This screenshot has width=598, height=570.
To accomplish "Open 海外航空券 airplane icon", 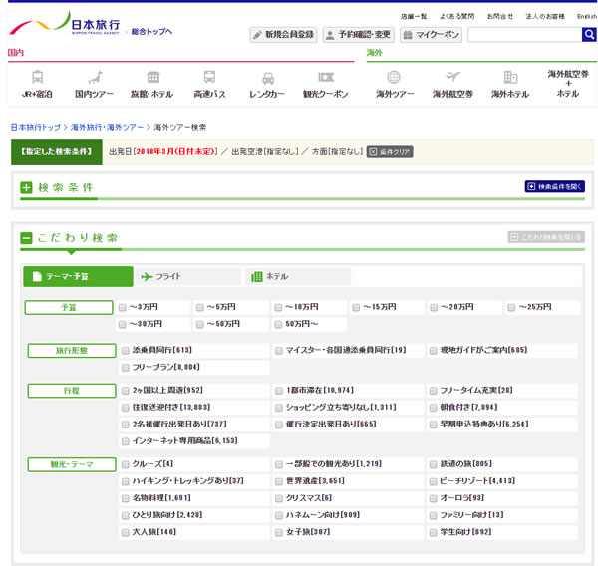I will (452, 78).
